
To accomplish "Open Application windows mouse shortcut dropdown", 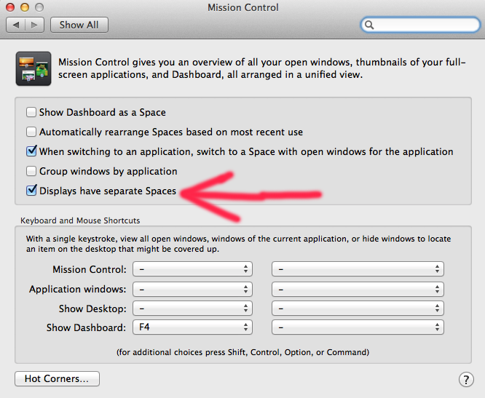I will coord(357,289).
